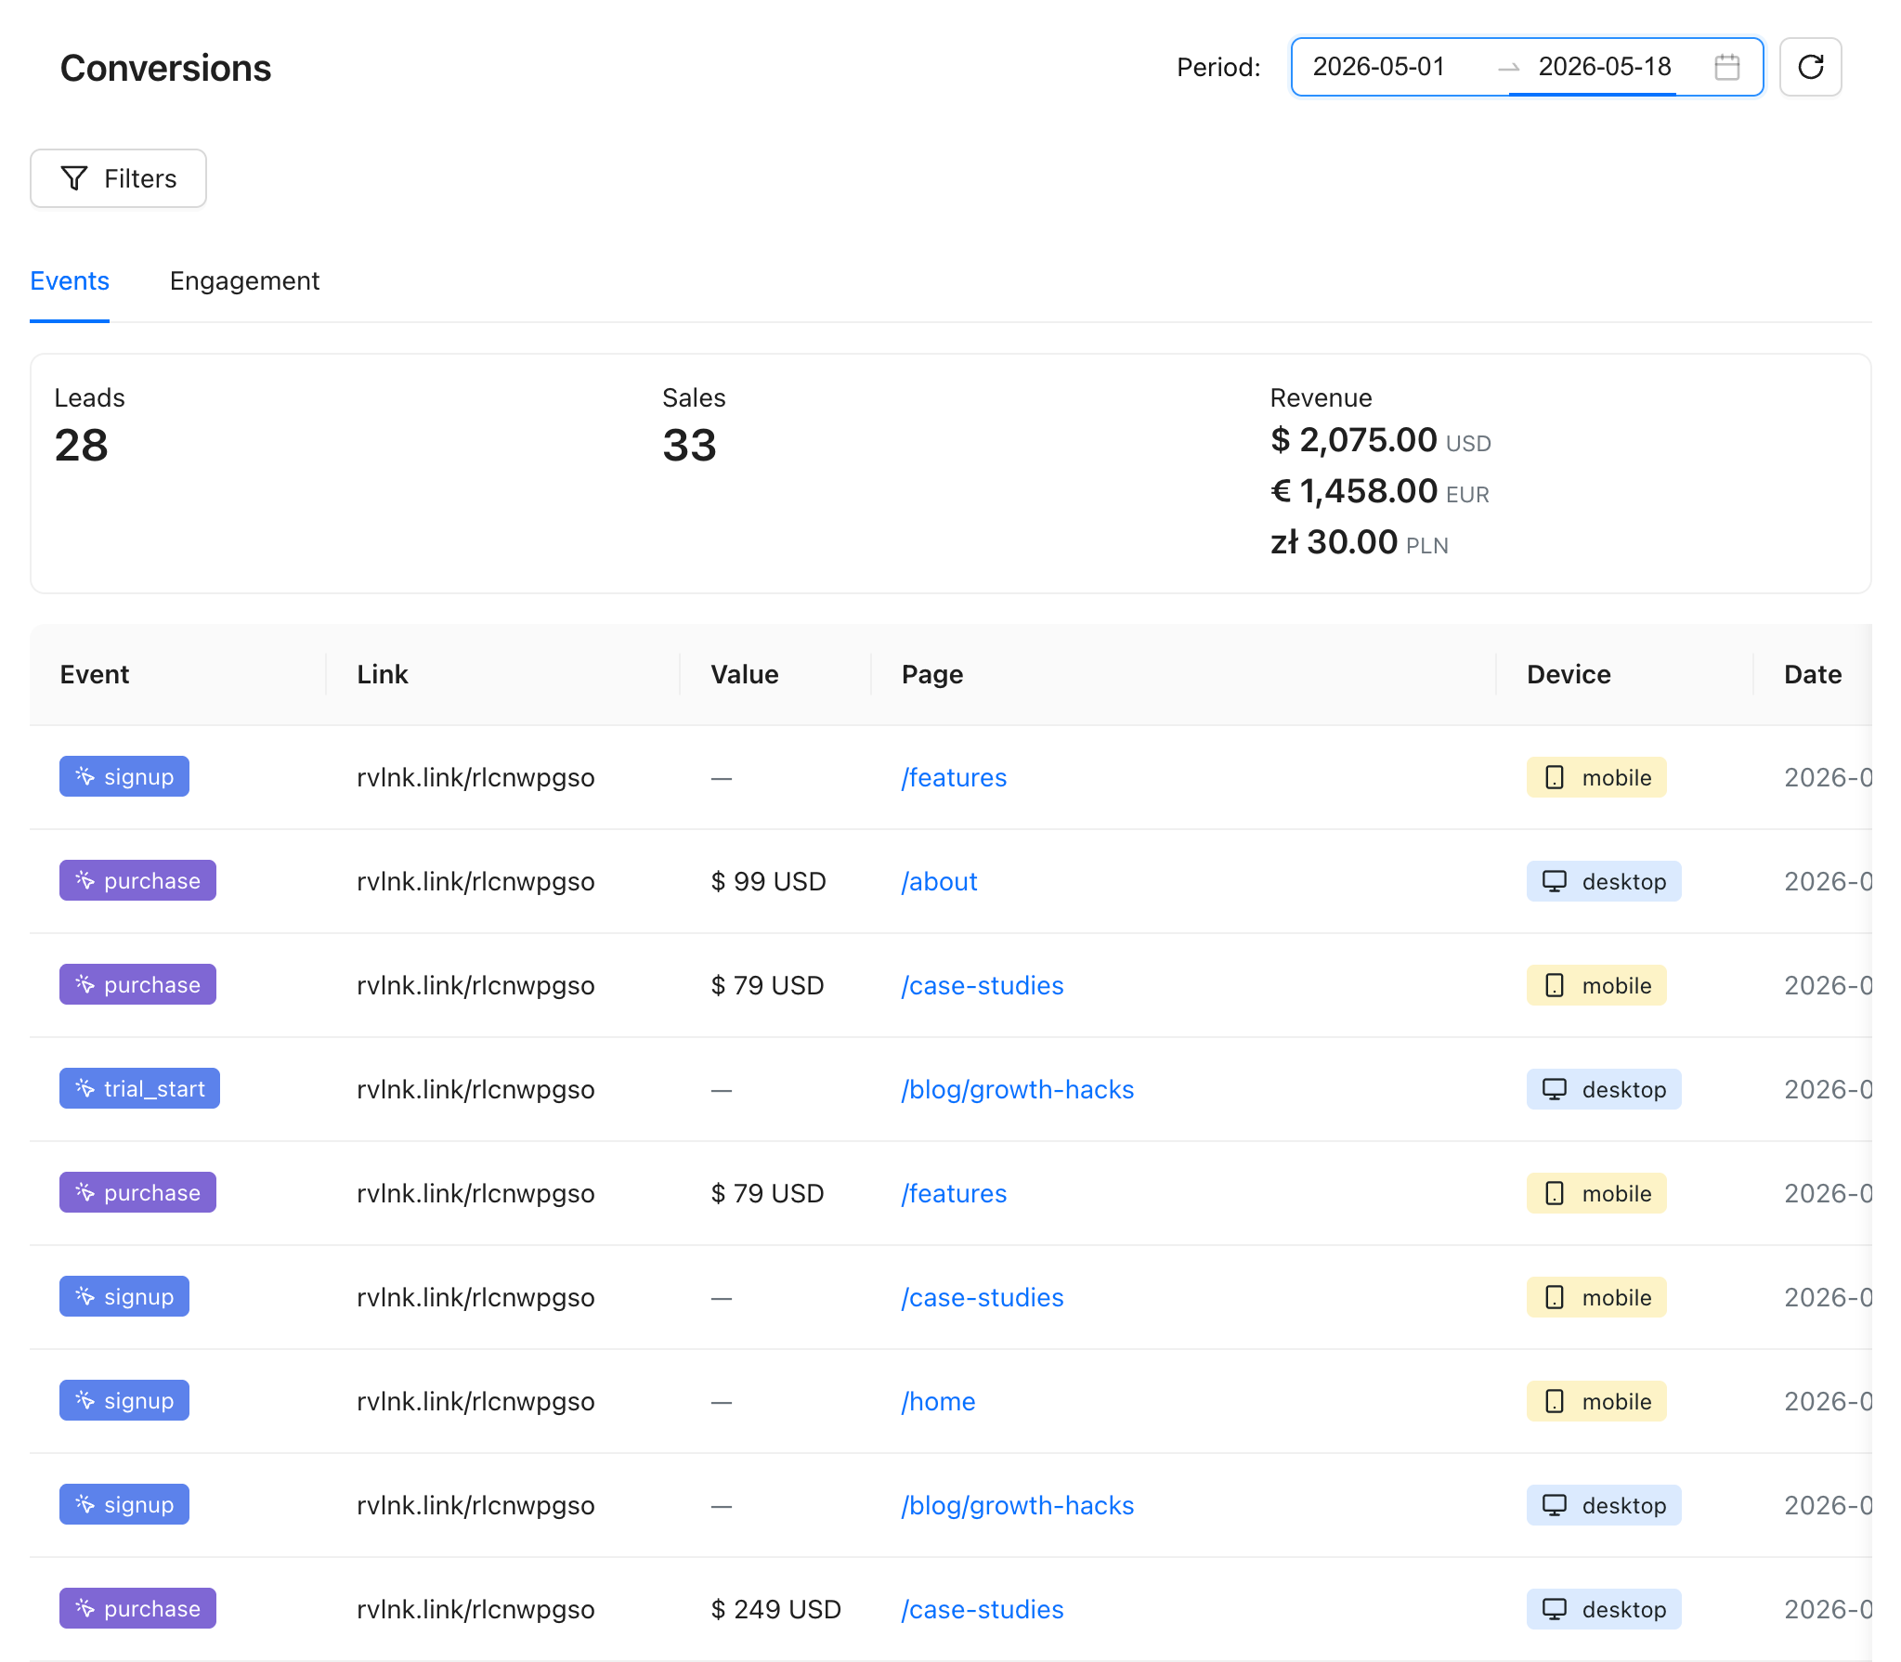Click rvlnk.link/rlcnwpgso in trial_start row
The width and height of the screenshot is (1901, 1662).
point(475,1089)
